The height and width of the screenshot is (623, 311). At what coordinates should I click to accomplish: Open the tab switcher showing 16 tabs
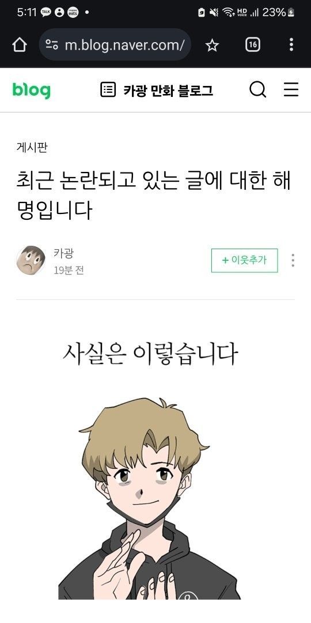point(253,45)
